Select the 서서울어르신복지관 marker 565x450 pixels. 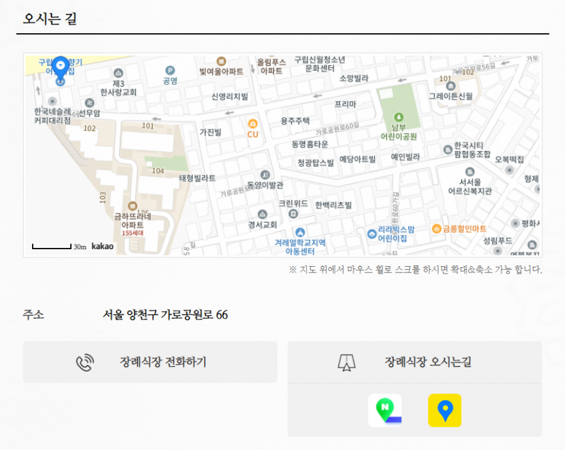[470, 172]
